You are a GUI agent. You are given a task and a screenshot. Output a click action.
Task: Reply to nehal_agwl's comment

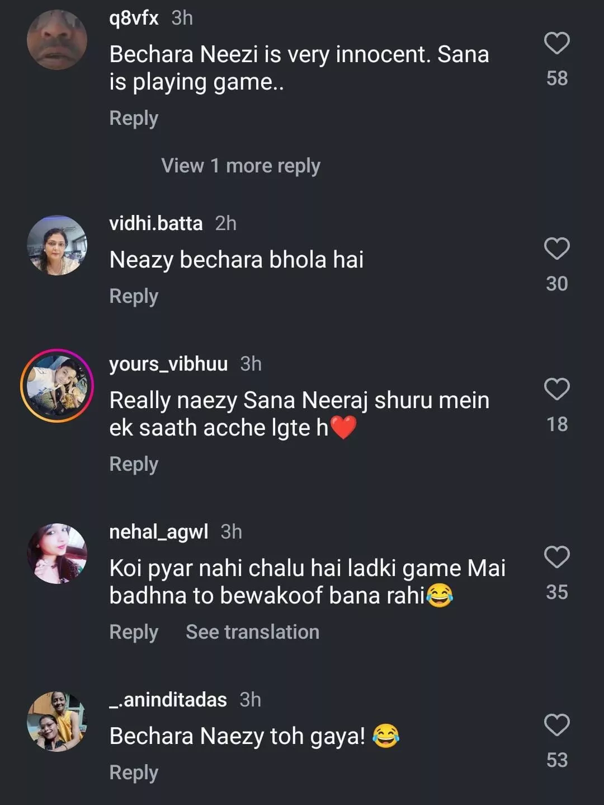(134, 632)
